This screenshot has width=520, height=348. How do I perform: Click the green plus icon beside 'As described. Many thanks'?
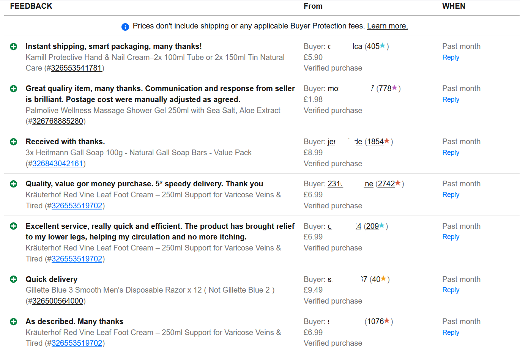pos(14,322)
